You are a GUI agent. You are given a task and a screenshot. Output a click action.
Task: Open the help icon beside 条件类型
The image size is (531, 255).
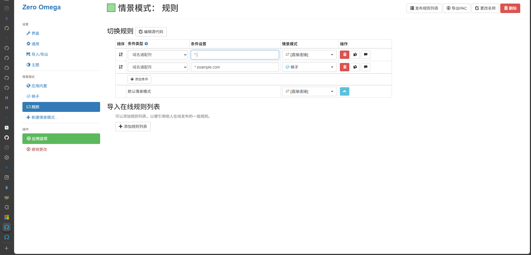click(146, 44)
